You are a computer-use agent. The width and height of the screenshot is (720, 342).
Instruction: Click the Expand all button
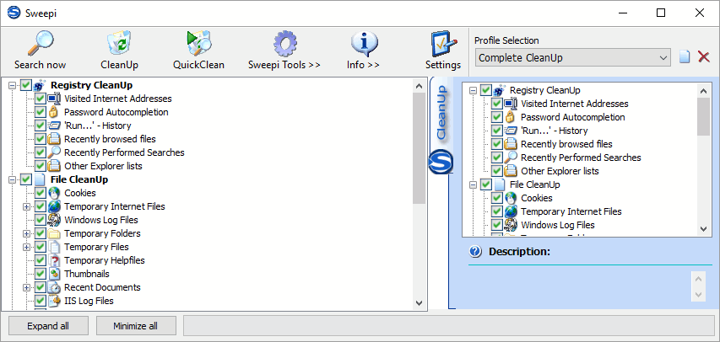tap(48, 326)
